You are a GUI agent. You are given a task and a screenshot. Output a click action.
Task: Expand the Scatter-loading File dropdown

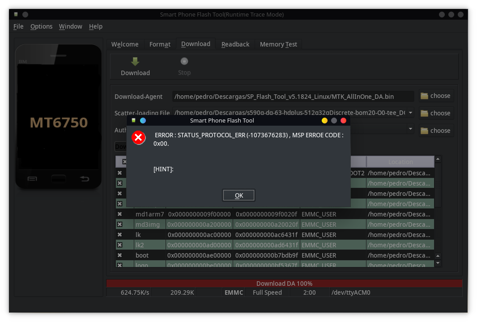[410, 113]
